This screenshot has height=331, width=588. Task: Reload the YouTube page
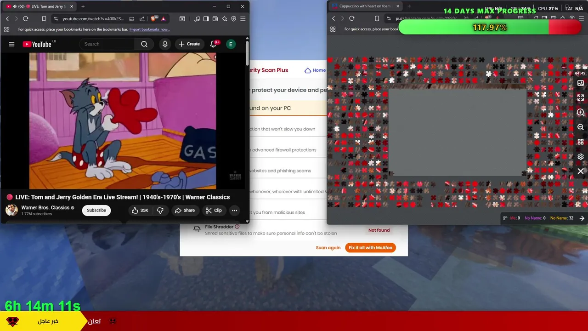coord(26,19)
